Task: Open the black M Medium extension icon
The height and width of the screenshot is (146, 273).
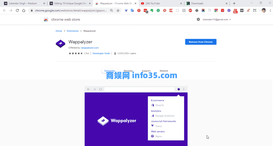Action: (242, 10)
